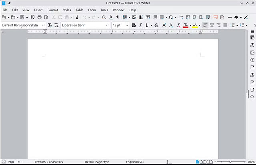Open the Print Preview
The width and height of the screenshot is (256, 165).
tap(46, 17)
